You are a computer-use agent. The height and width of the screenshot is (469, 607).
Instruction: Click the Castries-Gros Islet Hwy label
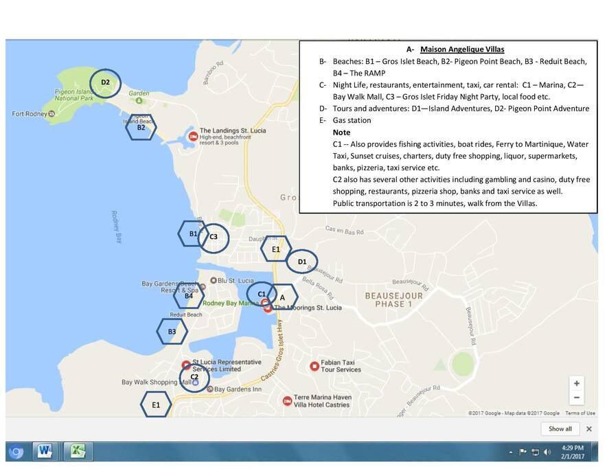[273, 350]
